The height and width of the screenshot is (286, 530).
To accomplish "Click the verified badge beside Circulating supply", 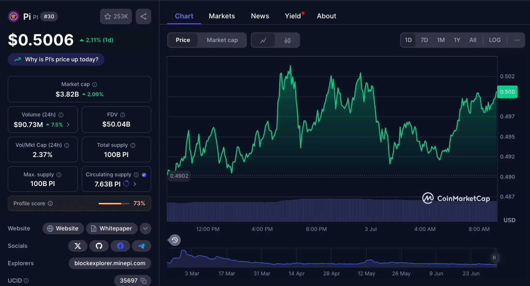I will pyautogui.click(x=144, y=175).
